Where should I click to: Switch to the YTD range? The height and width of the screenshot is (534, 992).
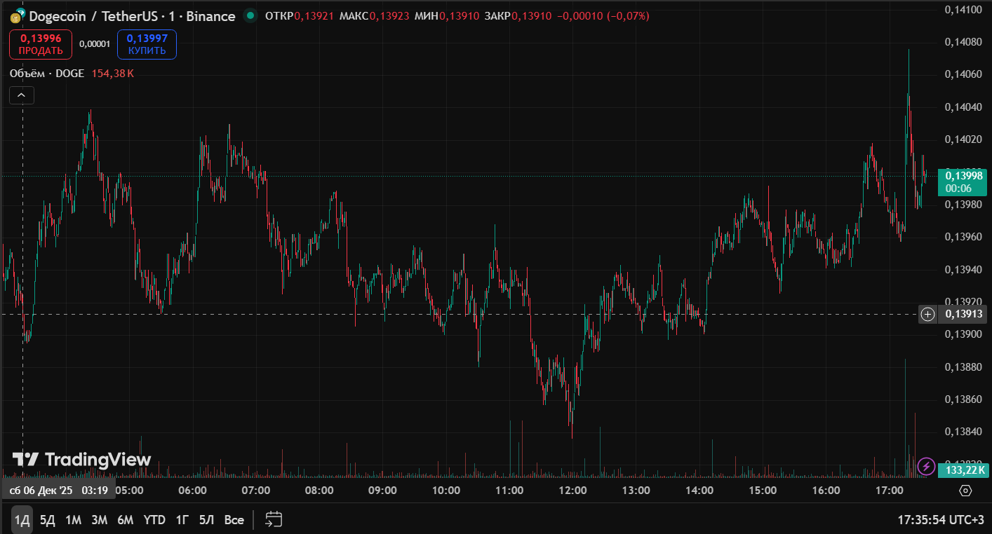tap(154, 520)
